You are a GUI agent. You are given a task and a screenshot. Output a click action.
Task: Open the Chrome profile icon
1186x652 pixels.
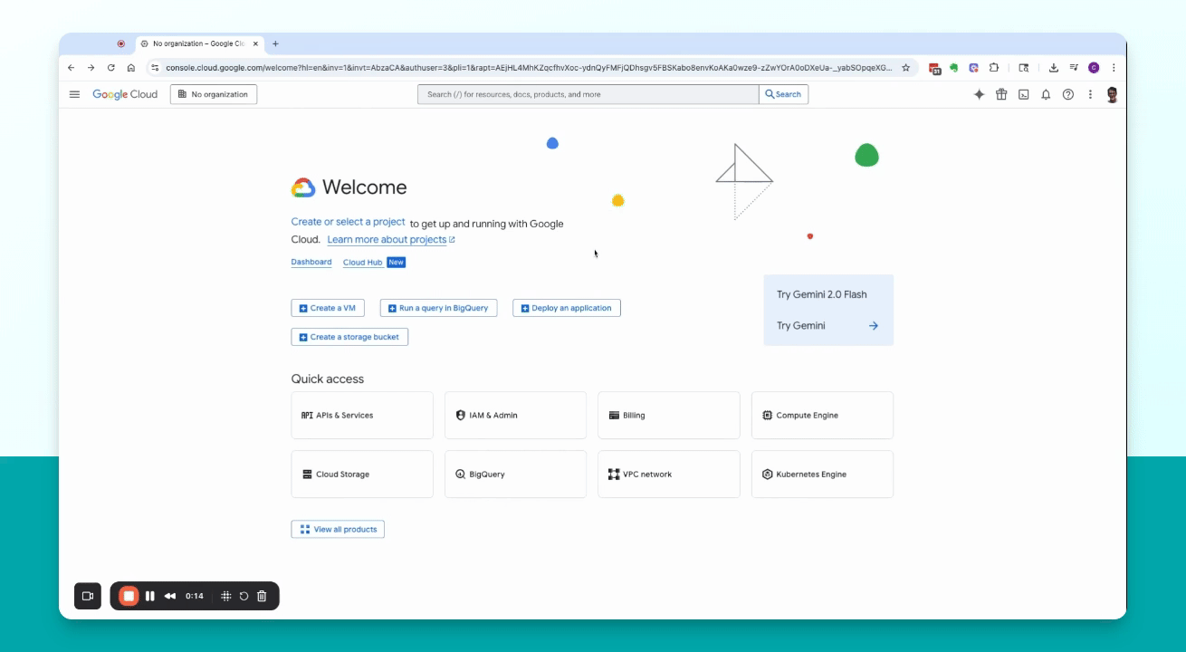(1094, 68)
